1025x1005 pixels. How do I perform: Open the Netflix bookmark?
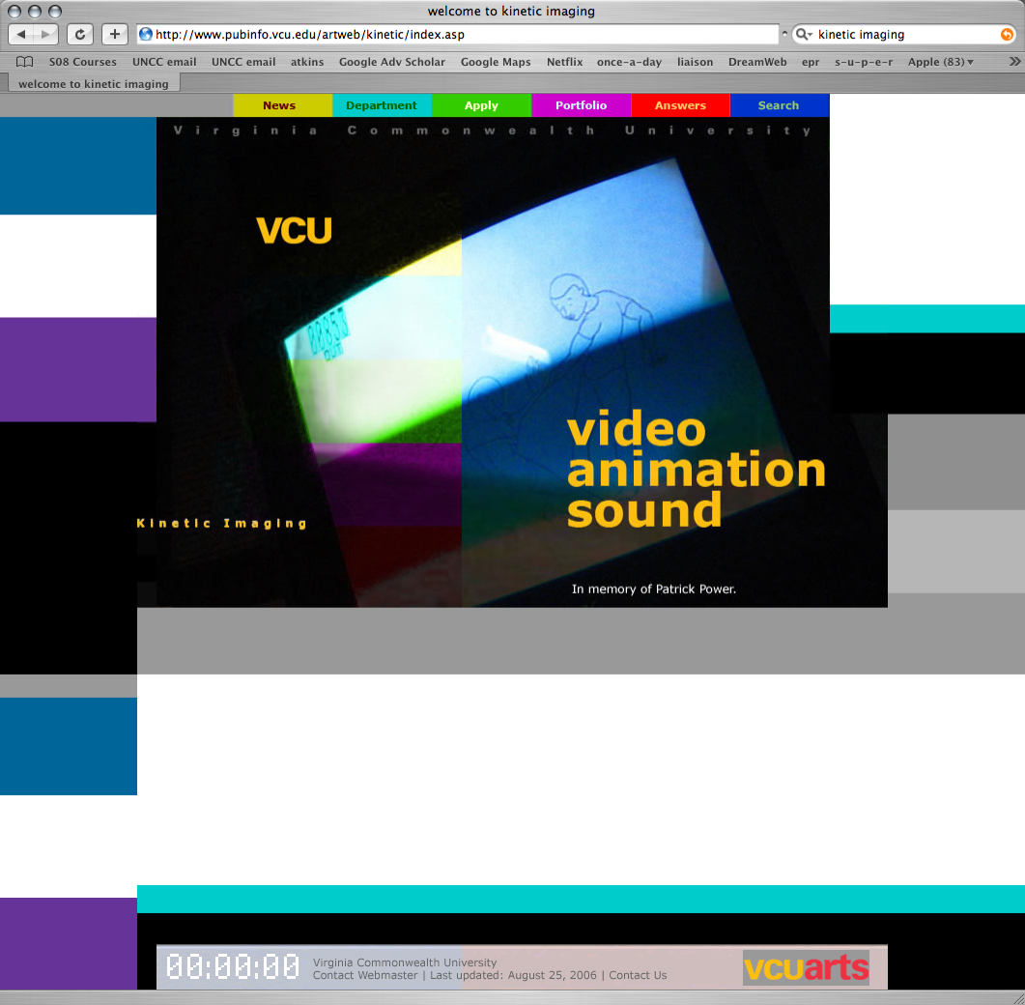tap(564, 62)
